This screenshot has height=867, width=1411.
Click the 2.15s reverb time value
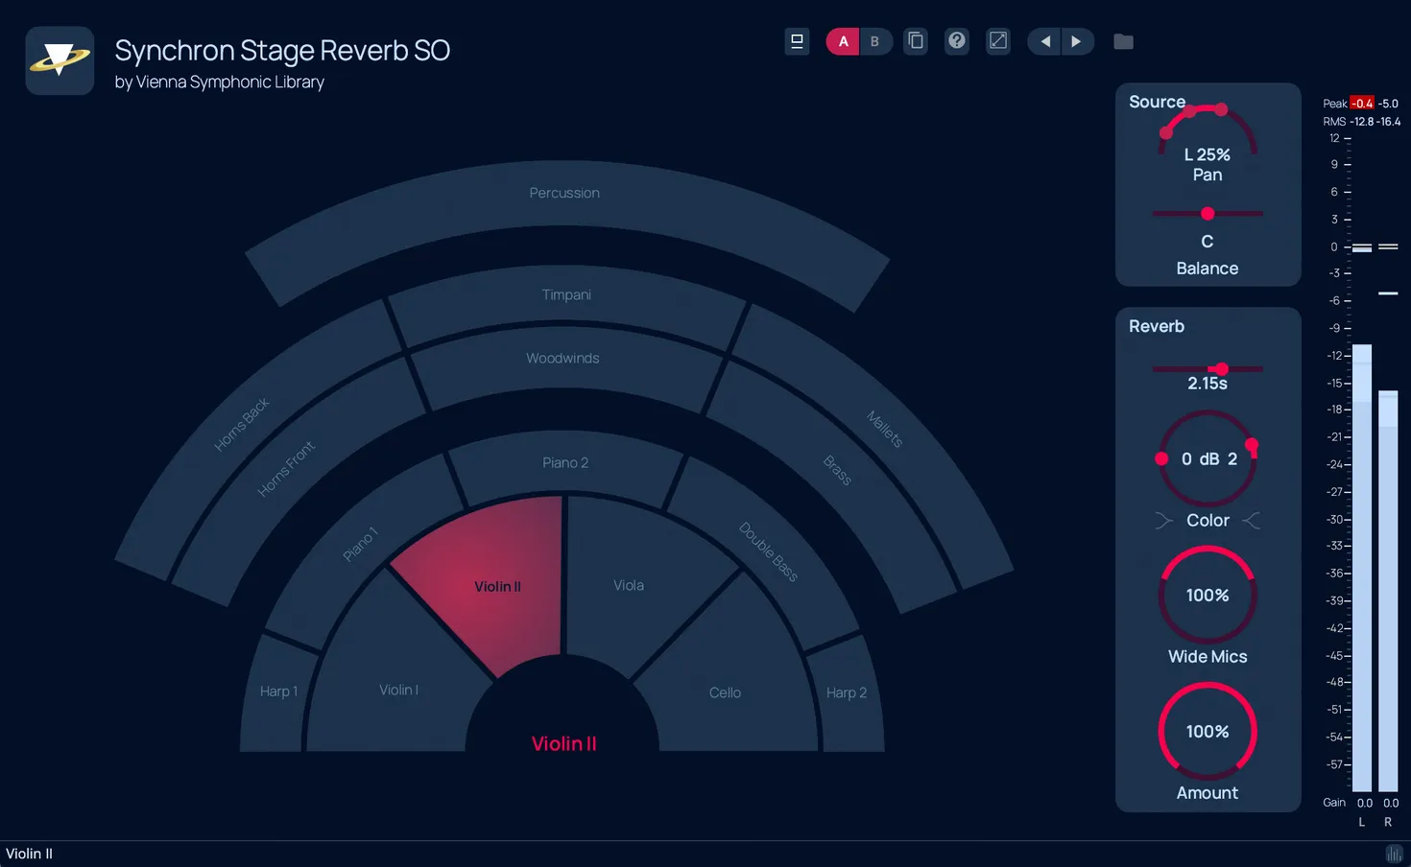1208,384
